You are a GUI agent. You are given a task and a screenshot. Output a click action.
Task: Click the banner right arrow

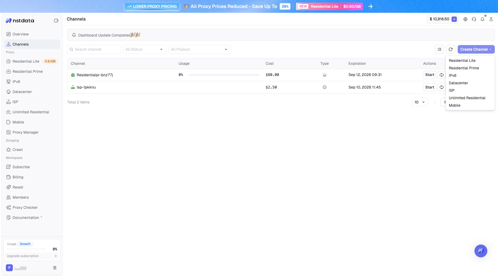click(370, 6)
